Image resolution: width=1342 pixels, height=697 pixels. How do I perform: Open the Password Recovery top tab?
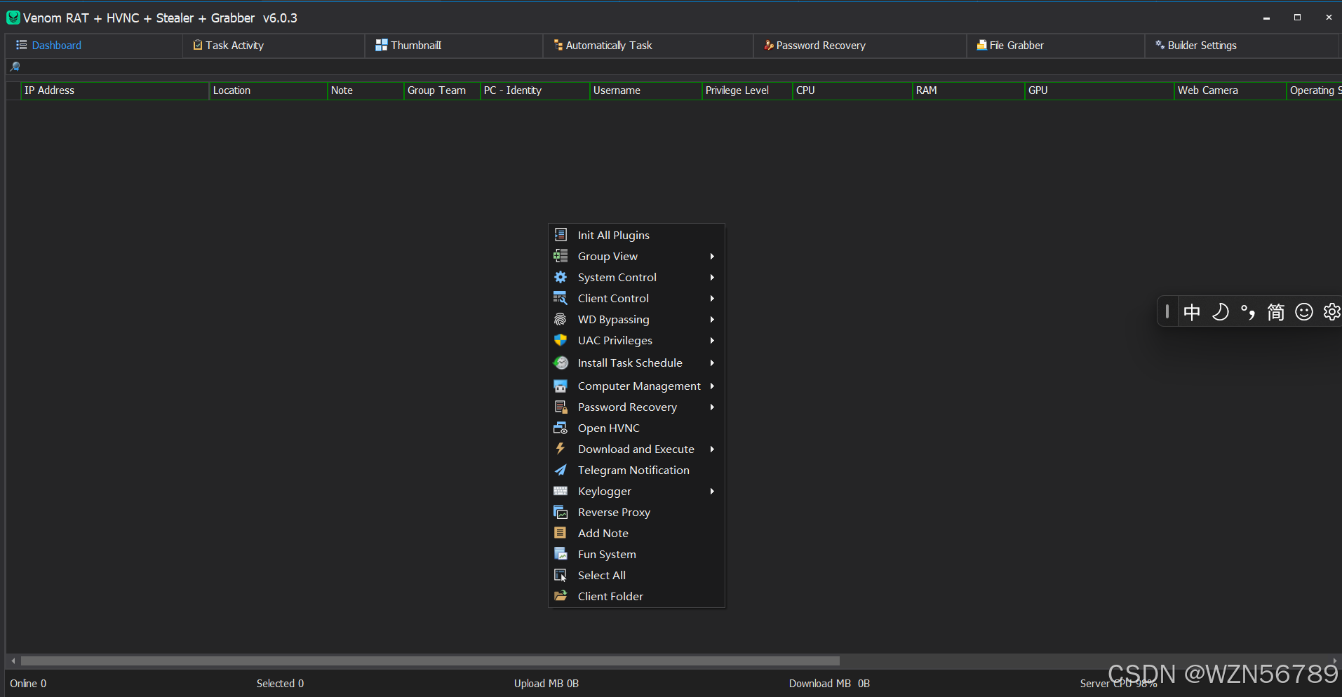(860, 45)
